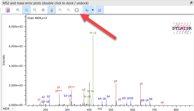Open the scan 4829 combo box
This screenshot has width=194, height=111.
8,108
